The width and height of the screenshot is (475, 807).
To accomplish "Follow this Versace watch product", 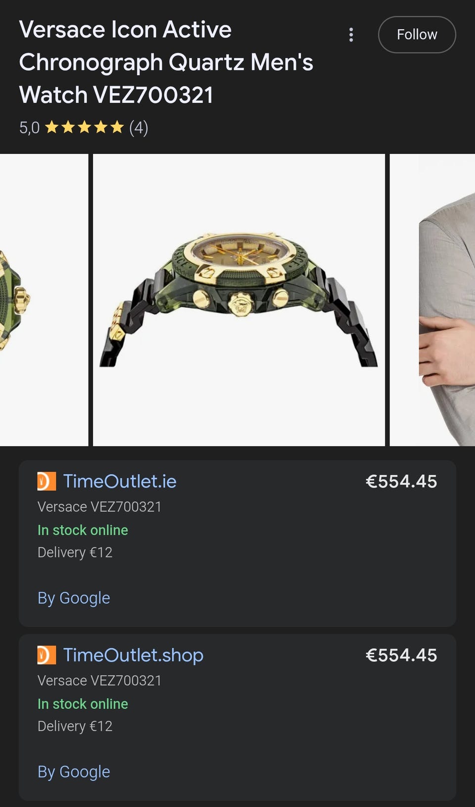I will 417,35.
